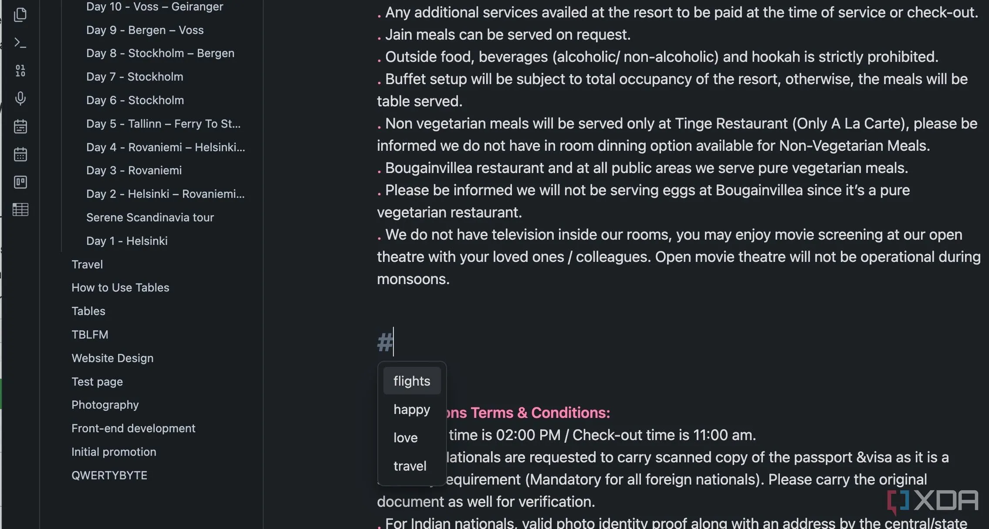989x529 pixels.
Task: Open the 'Photography' note in sidebar
Action: (x=105, y=405)
